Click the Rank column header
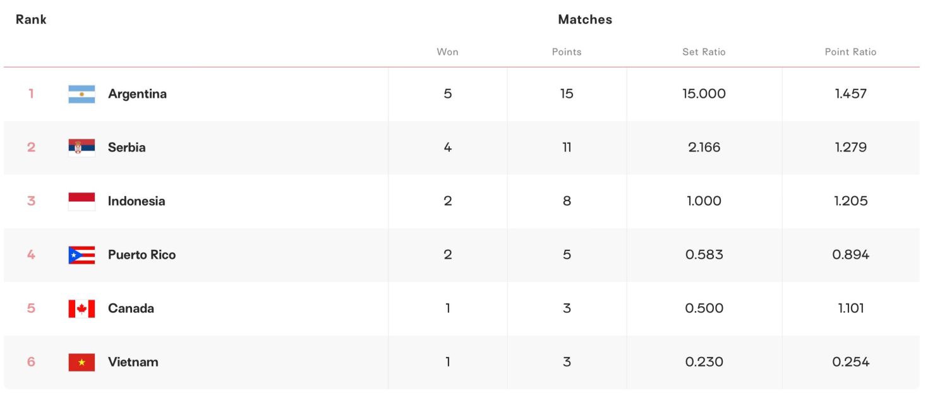Image resolution: width=935 pixels, height=400 pixels. (31, 20)
